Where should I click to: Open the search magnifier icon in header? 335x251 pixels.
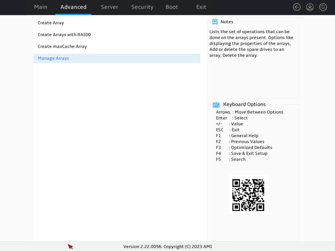(x=323, y=7)
